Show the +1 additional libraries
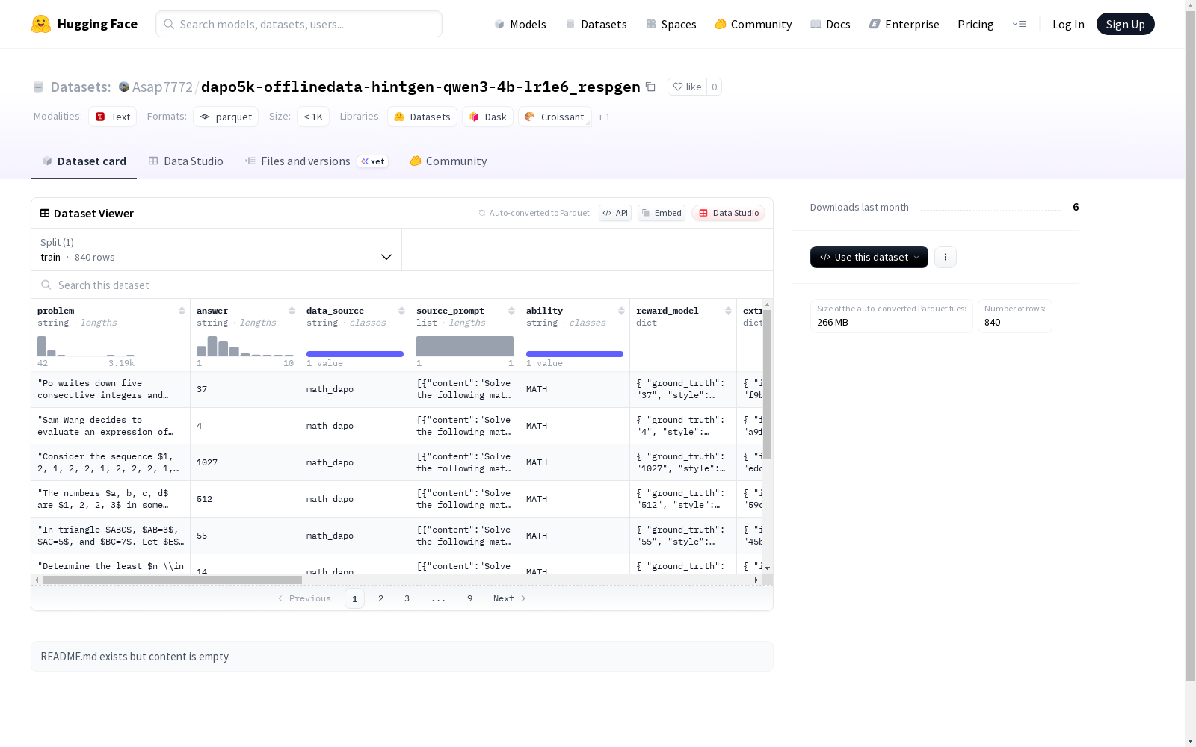Image resolution: width=1196 pixels, height=747 pixels. coord(604,117)
